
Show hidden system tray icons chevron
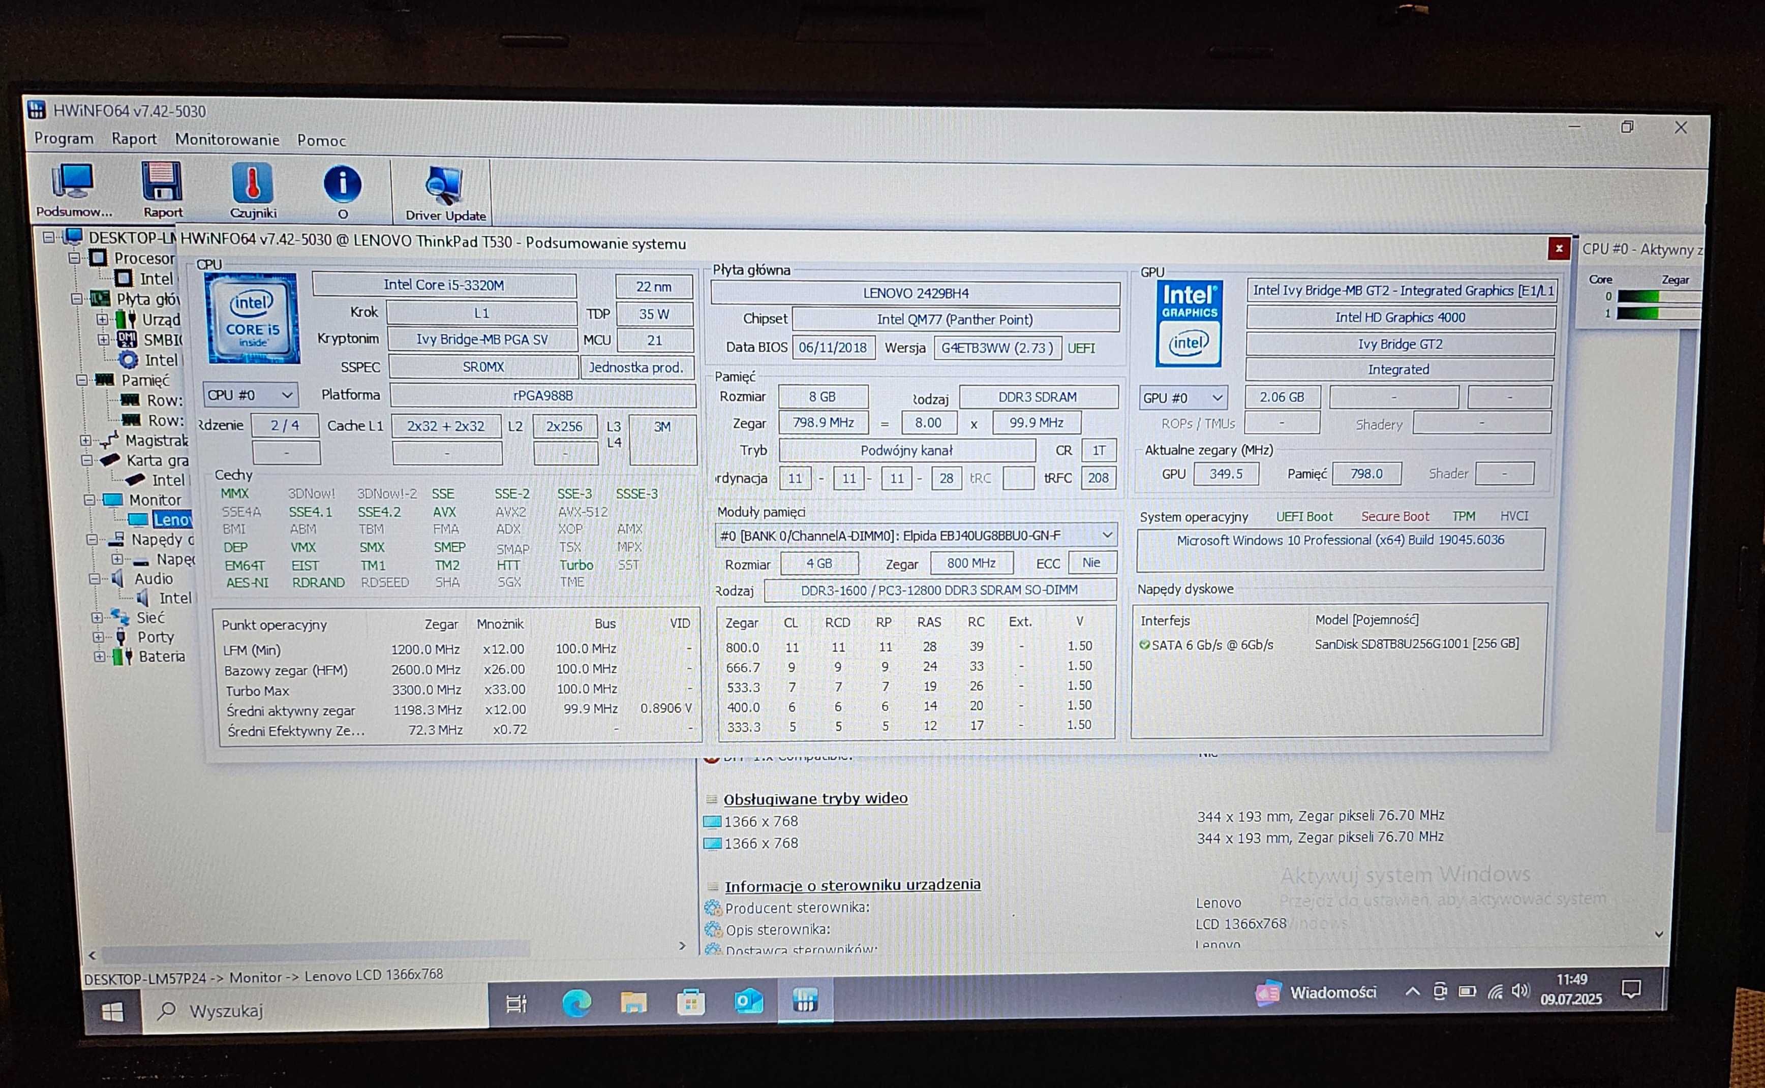(1412, 991)
